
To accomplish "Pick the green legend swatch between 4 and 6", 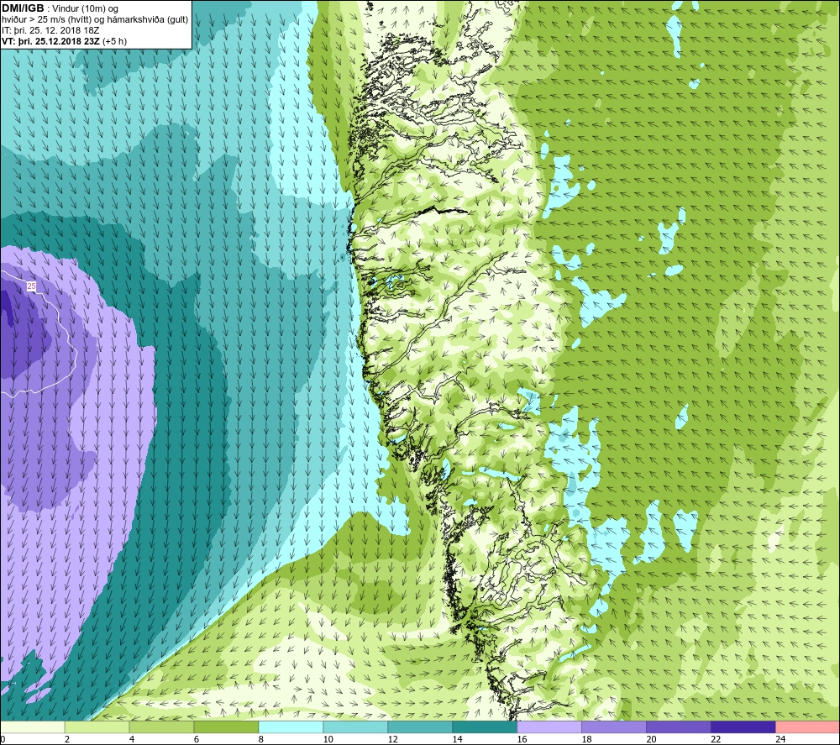I will (162, 727).
